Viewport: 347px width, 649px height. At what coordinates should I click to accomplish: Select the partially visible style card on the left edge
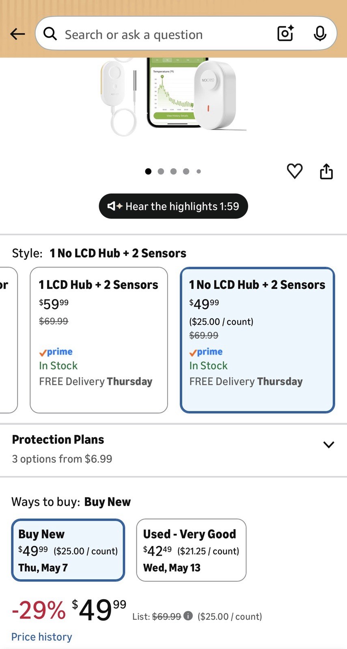click(x=8, y=340)
